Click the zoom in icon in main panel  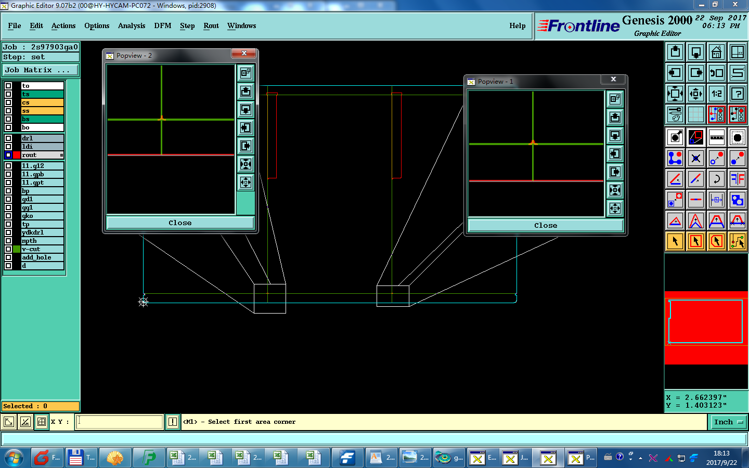pyautogui.click(x=675, y=94)
